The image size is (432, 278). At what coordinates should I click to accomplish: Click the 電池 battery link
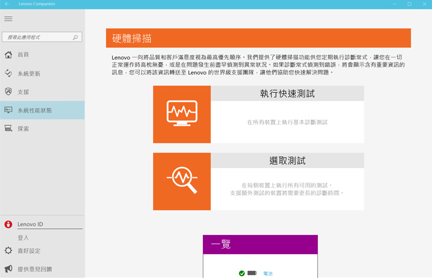coord(268,273)
